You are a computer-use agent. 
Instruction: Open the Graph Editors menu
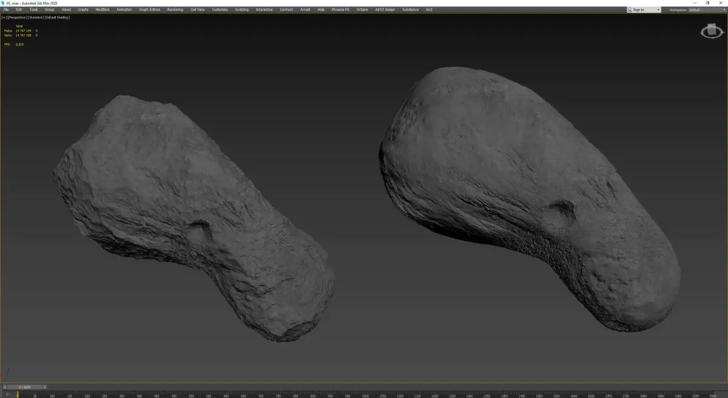(x=150, y=10)
